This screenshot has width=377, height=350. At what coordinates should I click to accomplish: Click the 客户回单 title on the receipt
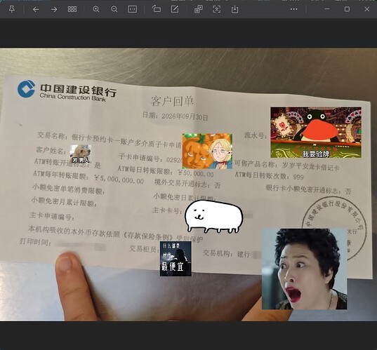[173, 101]
